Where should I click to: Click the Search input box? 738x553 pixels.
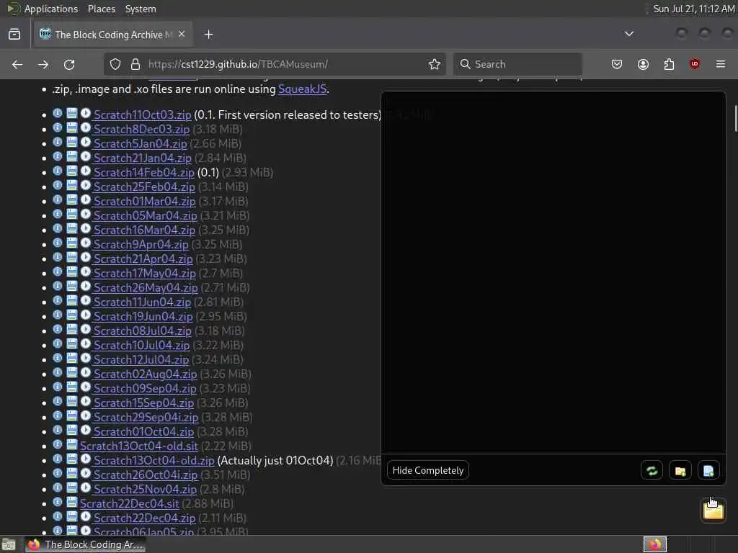point(517,64)
